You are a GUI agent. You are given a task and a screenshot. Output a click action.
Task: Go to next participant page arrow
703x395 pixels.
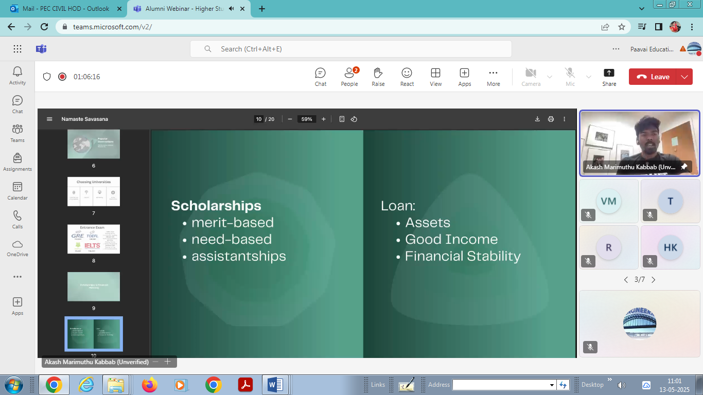coord(653,280)
